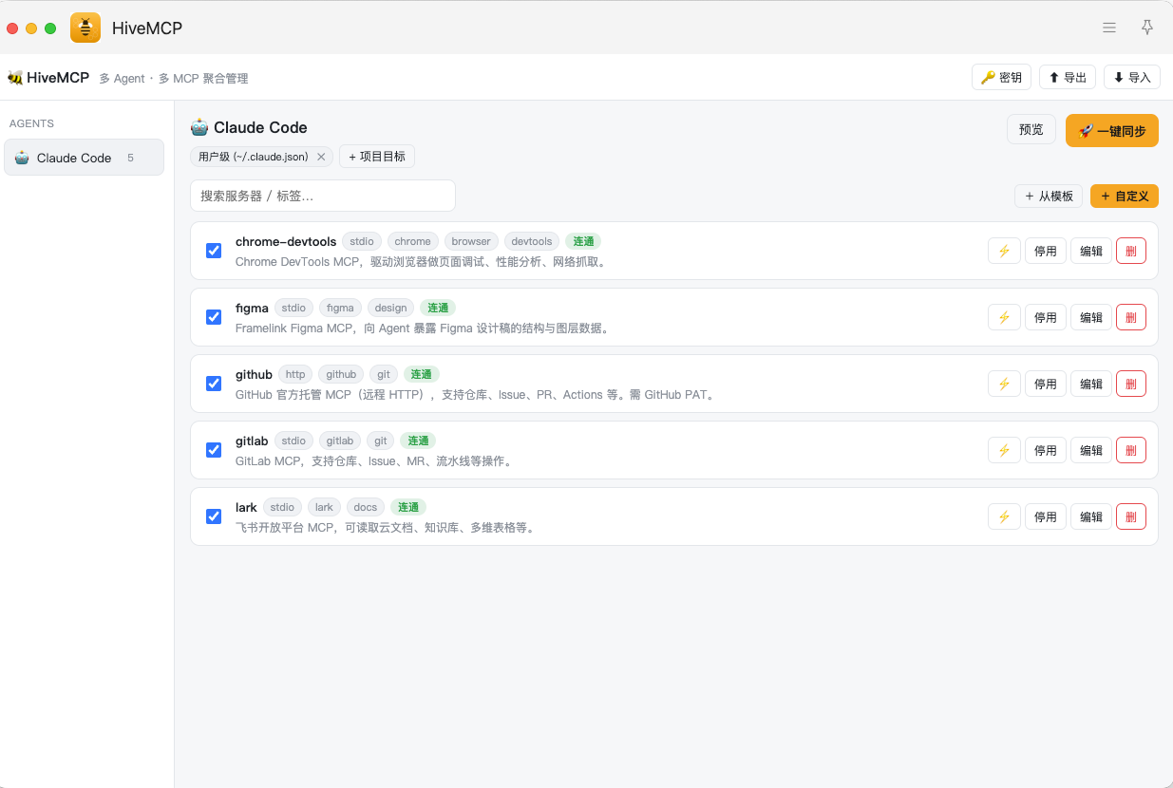The height and width of the screenshot is (788, 1173).
Task: Test gitlab connection with lightning icon
Action: click(1004, 450)
